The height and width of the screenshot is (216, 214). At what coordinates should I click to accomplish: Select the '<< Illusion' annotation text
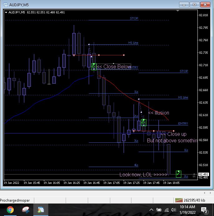coord(159,113)
